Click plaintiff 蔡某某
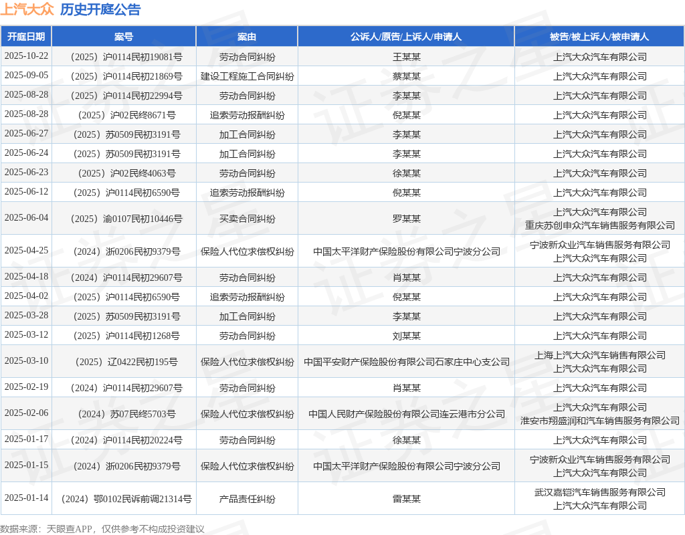 (406, 76)
